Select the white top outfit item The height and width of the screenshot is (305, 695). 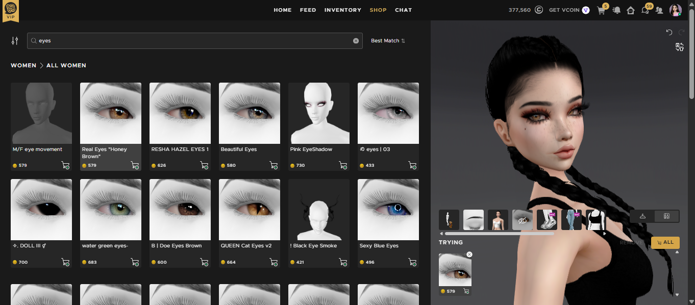[x=498, y=220]
